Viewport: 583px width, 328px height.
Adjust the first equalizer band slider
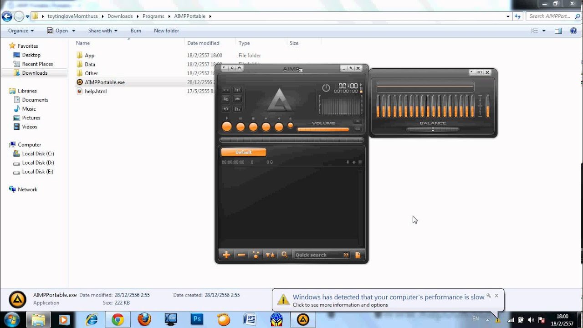[x=378, y=106]
